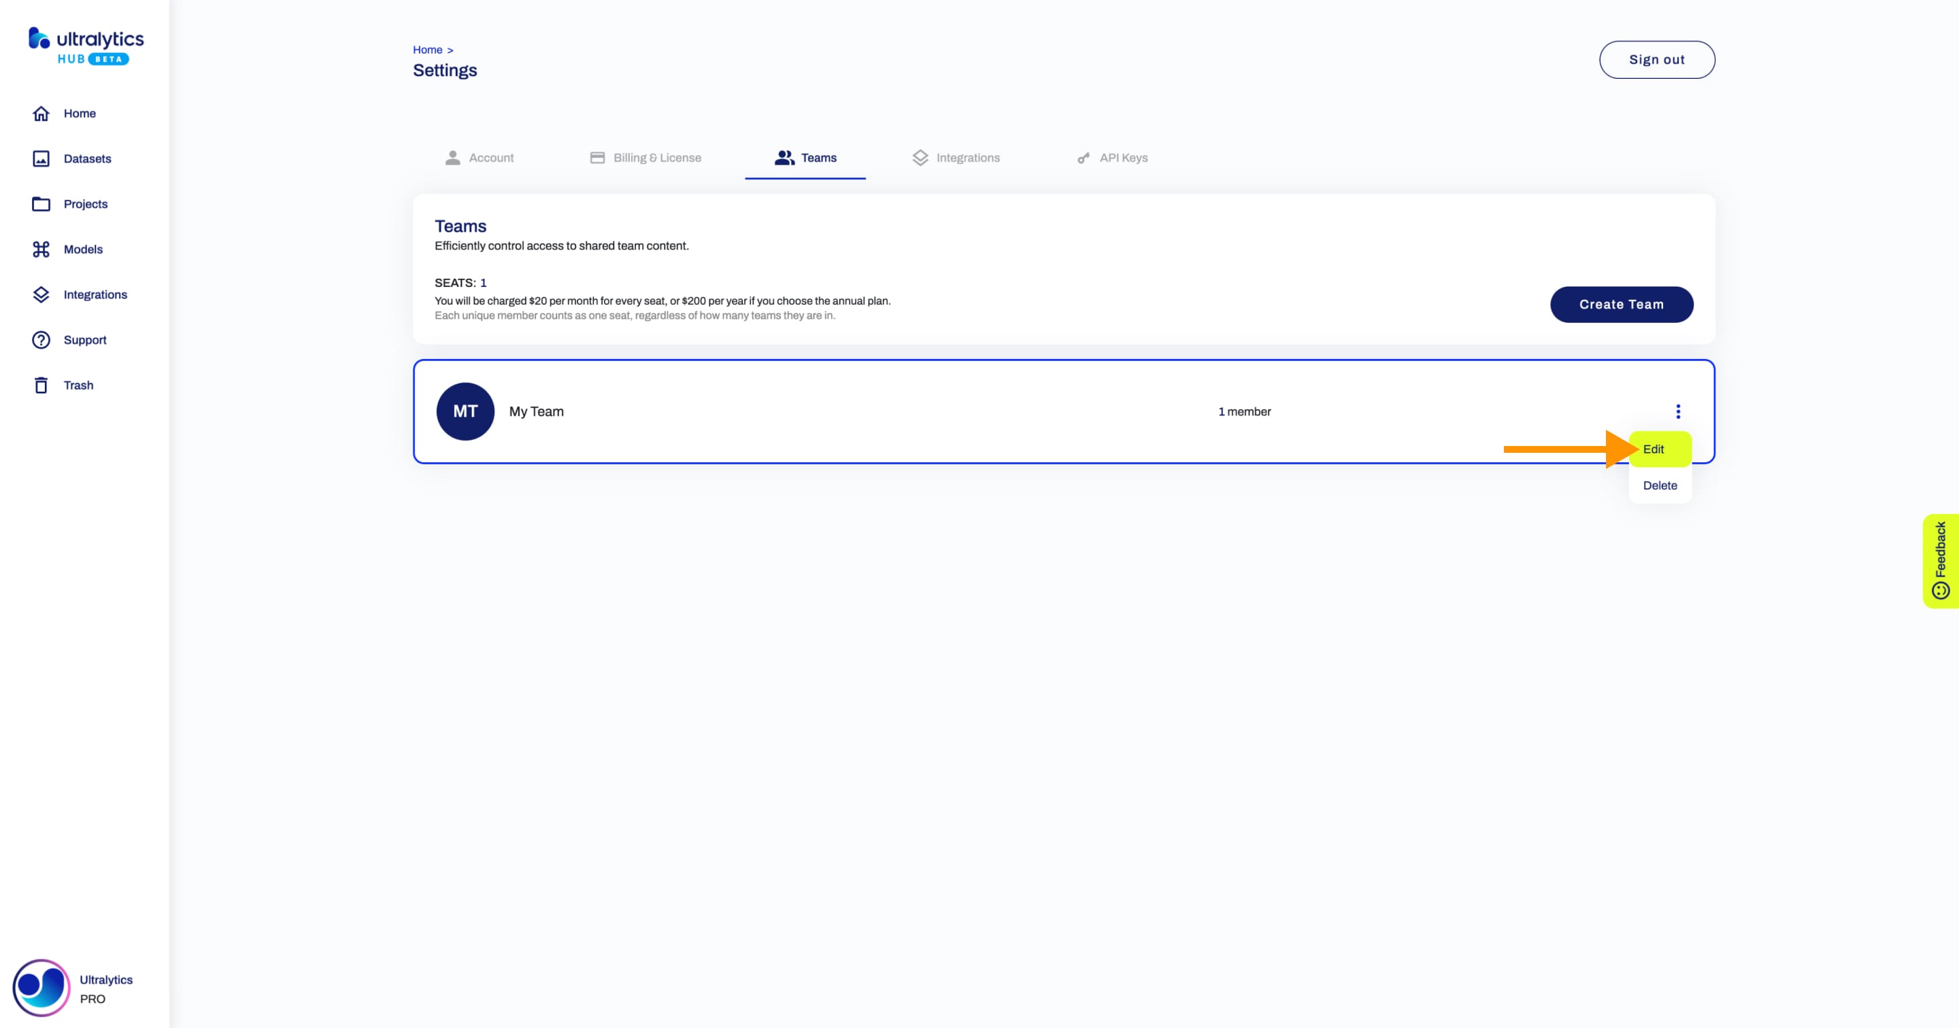1959x1028 pixels.
Task: Click the Edit option in dropdown
Action: (1658, 448)
